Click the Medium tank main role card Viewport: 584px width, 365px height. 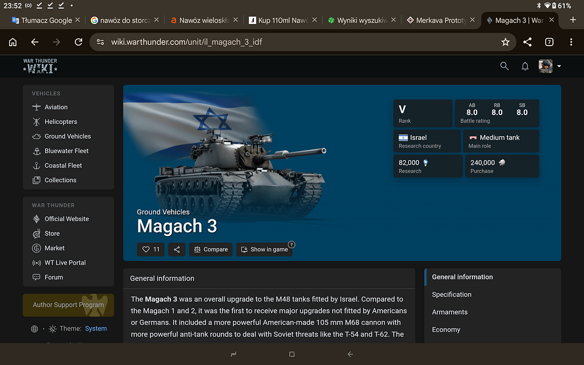click(501, 141)
